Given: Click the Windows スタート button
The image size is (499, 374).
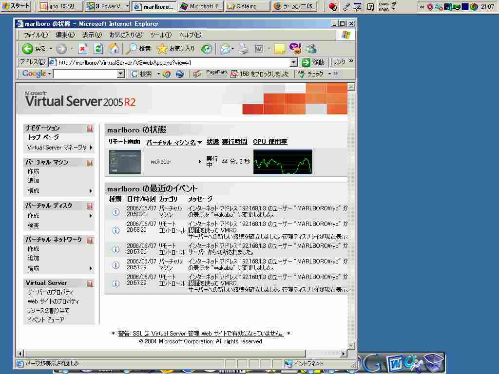Looking at the screenshot, I should pyautogui.click(x=16, y=6).
